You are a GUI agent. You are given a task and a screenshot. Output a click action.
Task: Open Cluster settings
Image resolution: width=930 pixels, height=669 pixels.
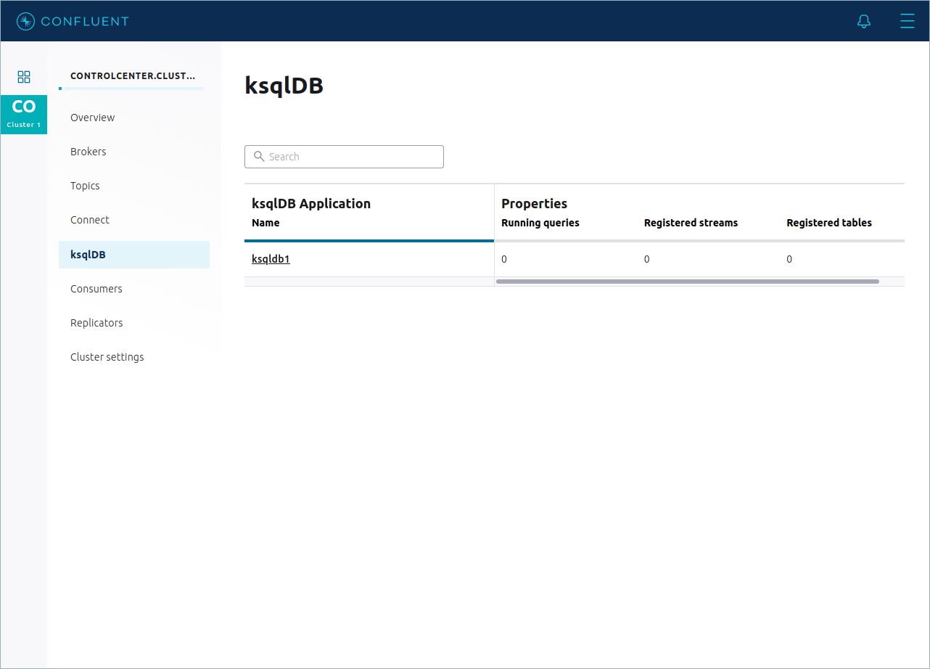[107, 357]
